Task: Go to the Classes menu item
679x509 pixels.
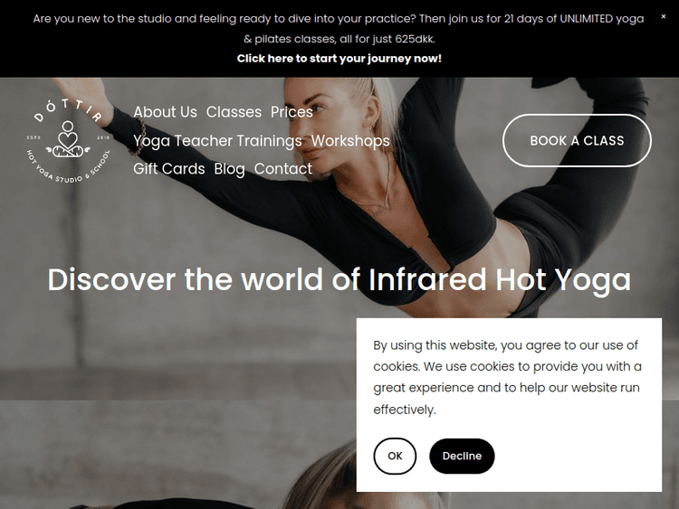Action: click(x=234, y=112)
